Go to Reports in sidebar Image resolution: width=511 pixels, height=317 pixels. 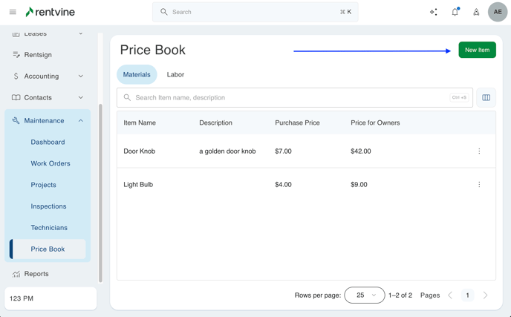tap(36, 274)
